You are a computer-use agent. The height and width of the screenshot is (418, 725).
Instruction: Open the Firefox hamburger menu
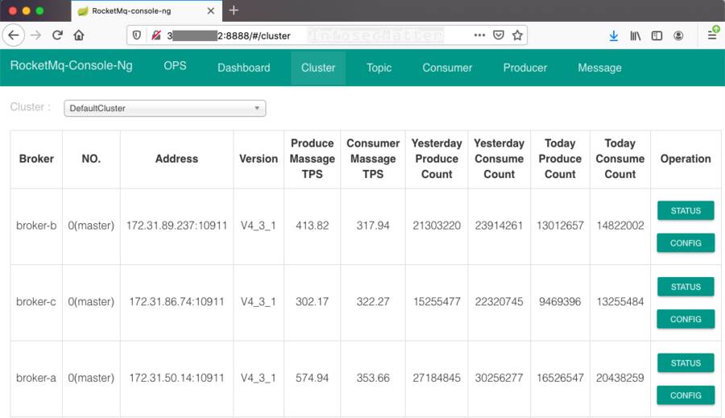[712, 35]
